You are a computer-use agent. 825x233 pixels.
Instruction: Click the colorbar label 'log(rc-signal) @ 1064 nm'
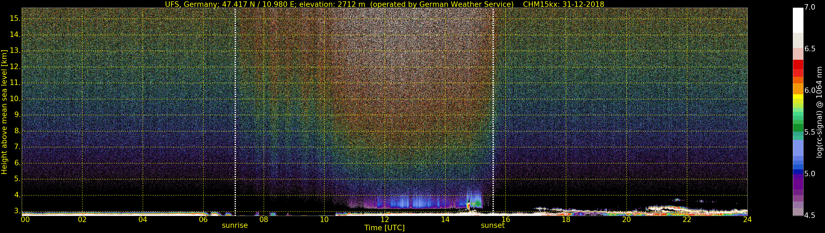[x=820, y=112]
